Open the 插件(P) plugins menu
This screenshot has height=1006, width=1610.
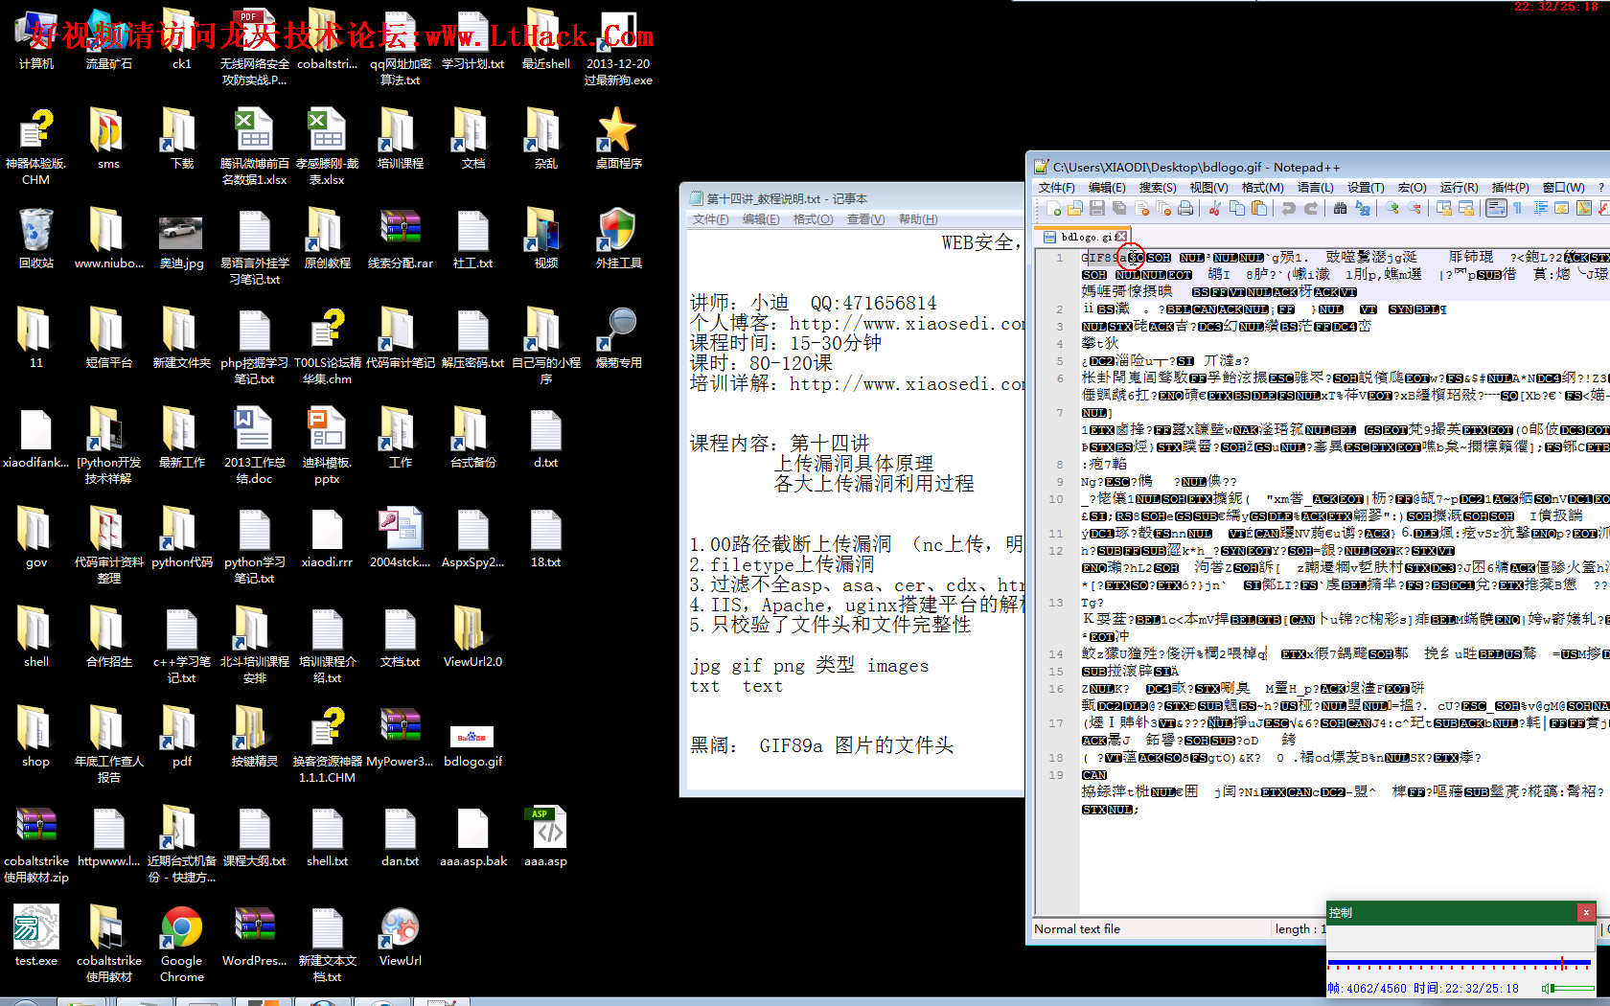click(x=1510, y=188)
